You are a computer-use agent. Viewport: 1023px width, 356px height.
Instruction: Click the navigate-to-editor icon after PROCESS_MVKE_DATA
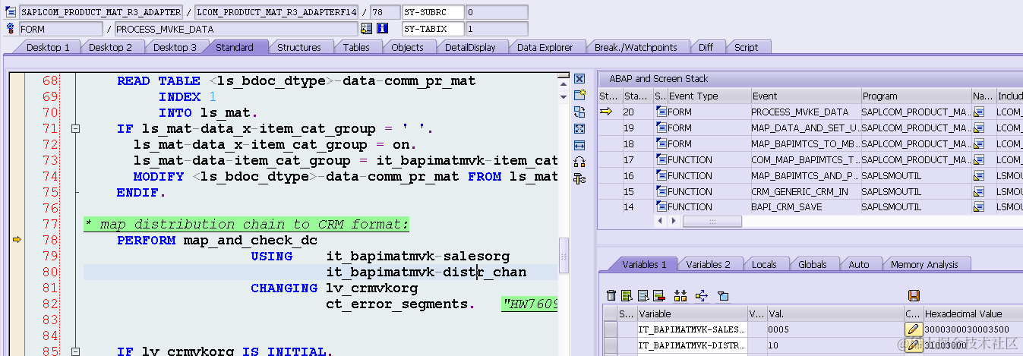click(367, 29)
